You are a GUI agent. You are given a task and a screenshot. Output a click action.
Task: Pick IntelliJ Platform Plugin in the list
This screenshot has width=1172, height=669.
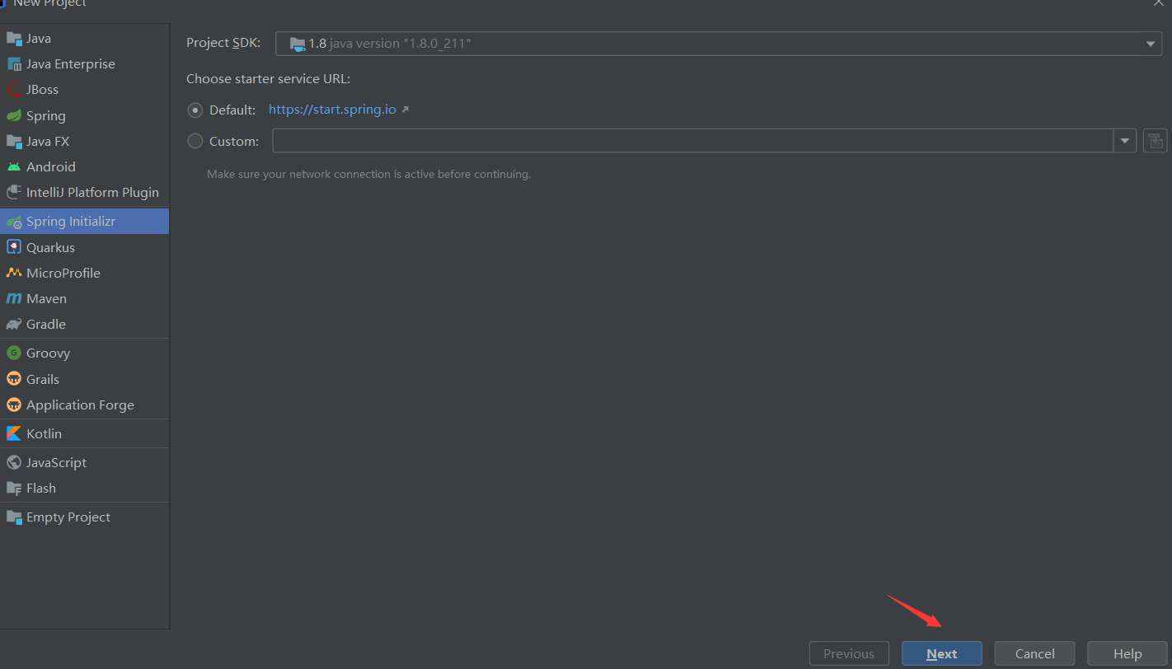(x=84, y=192)
